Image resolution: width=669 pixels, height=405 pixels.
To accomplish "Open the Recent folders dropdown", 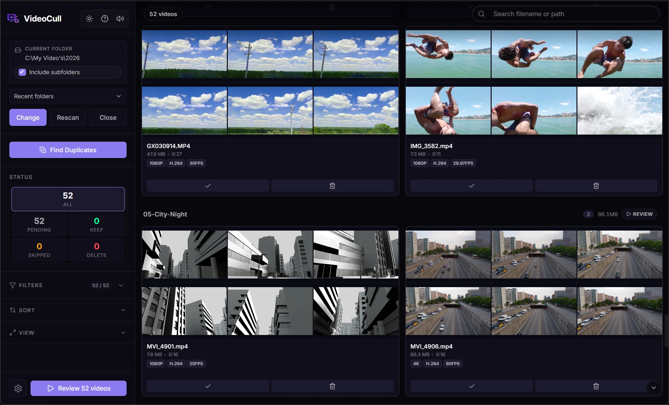I will point(68,96).
